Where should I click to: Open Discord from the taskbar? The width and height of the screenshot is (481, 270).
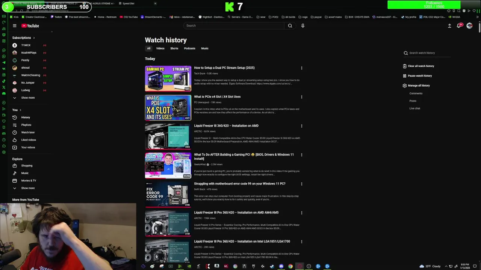coord(281,266)
